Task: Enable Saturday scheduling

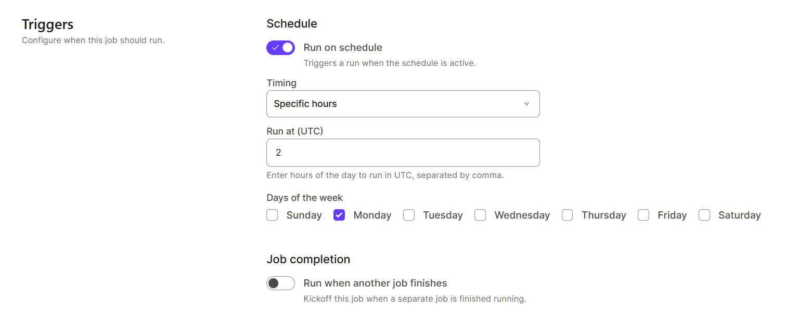Action: coord(704,214)
